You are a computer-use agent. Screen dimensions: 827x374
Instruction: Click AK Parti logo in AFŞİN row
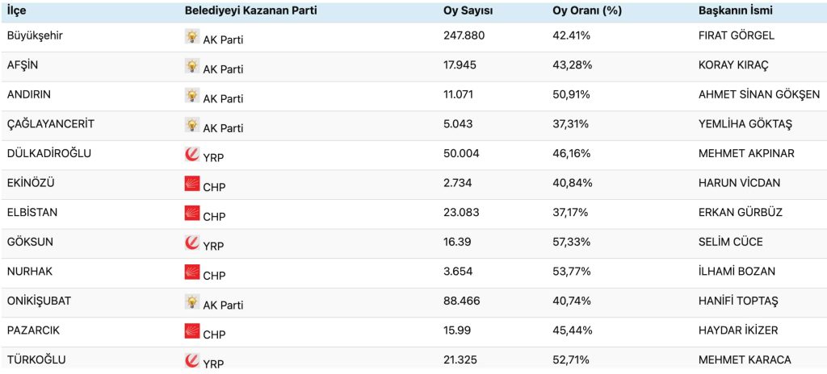[x=192, y=66]
